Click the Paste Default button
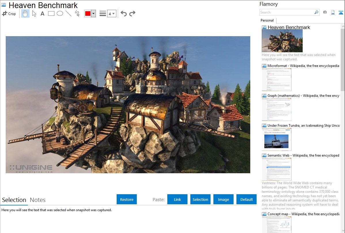Viewport: 345px width, 233px height. pos(247,199)
